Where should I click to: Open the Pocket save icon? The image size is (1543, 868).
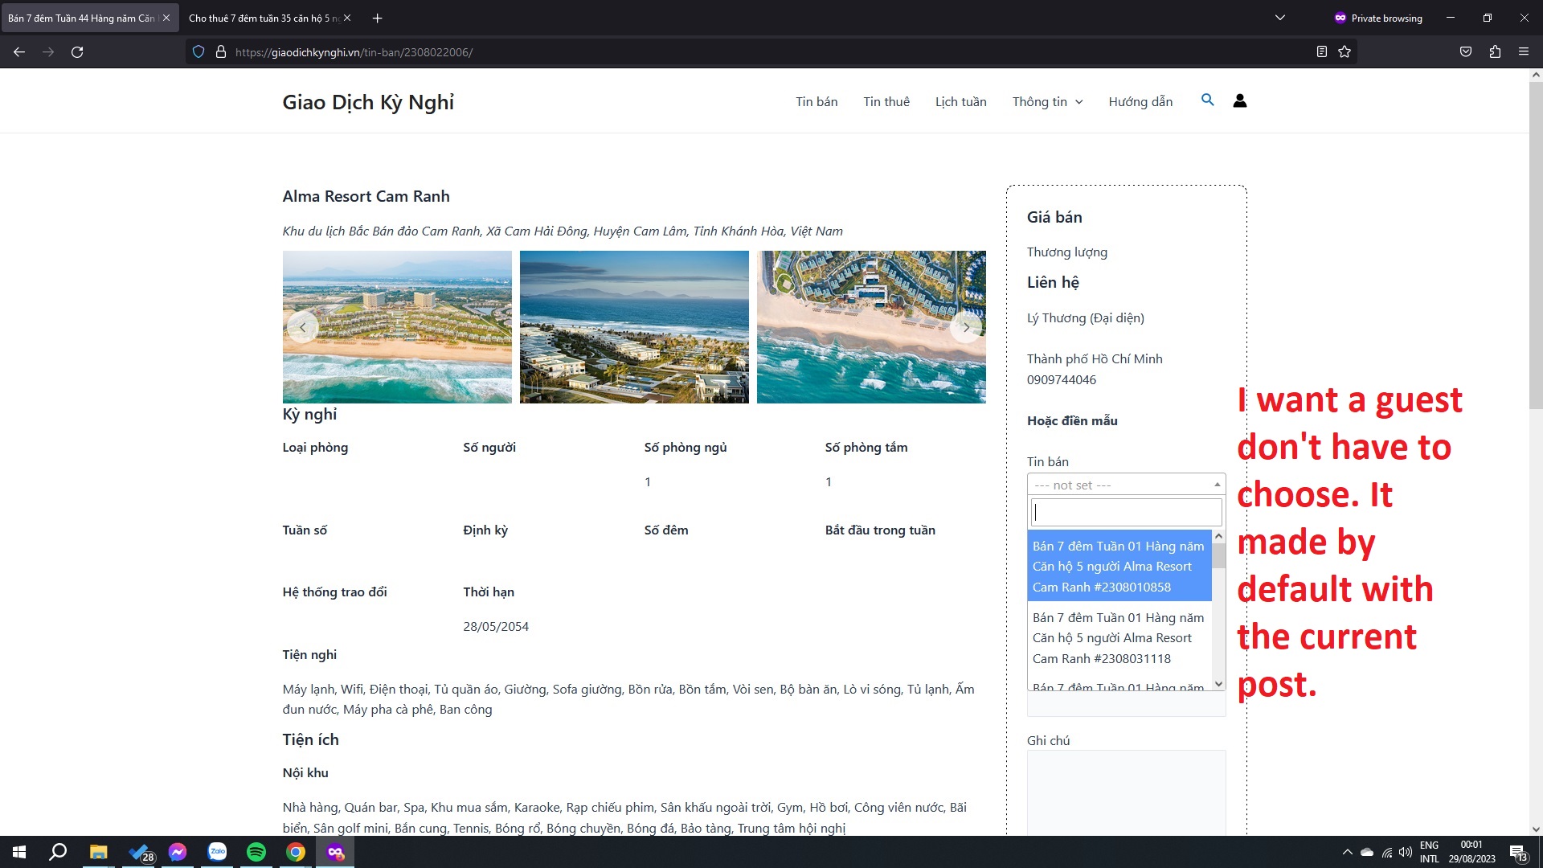coord(1466,52)
